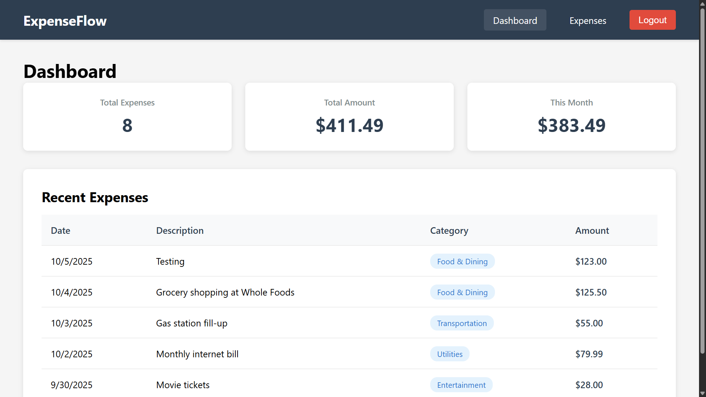Viewport: 706px width, 397px height.
Task: Open the Dashboard nav tab
Action: (x=515, y=20)
